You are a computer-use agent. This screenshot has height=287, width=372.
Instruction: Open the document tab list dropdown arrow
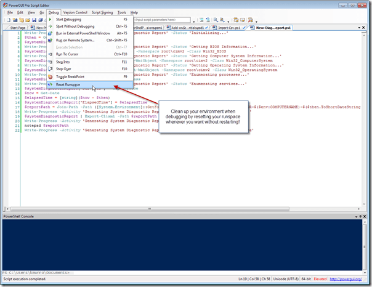point(359,28)
